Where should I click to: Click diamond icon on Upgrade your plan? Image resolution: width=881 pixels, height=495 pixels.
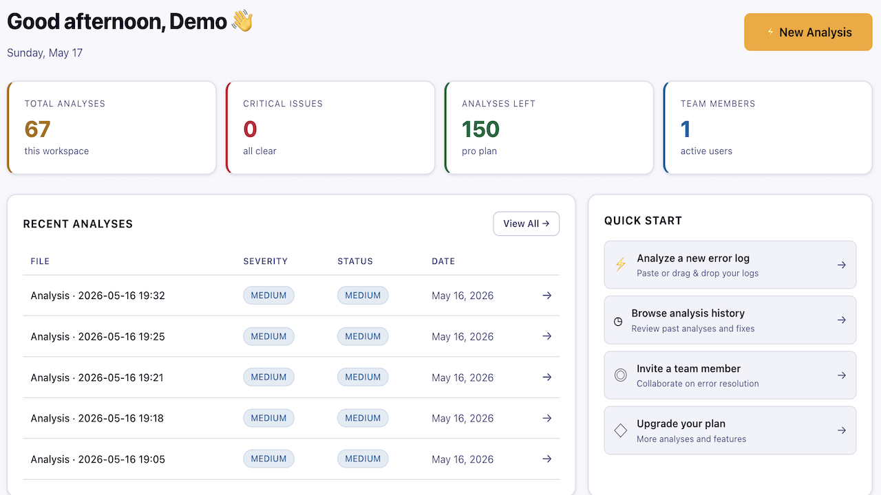pos(621,430)
